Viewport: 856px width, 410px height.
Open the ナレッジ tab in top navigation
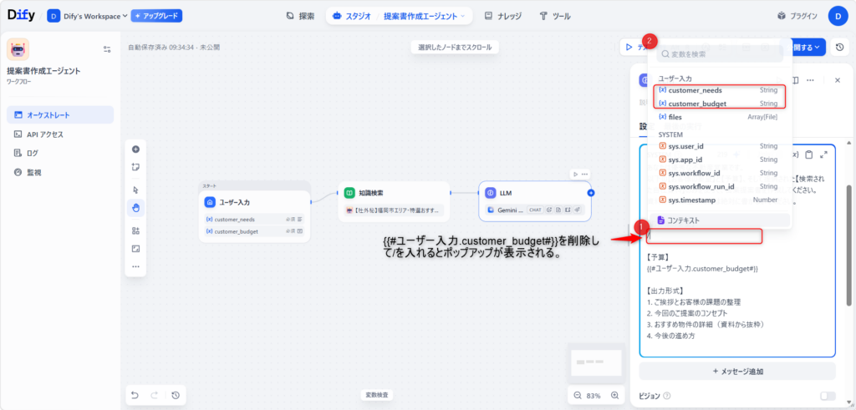pyautogui.click(x=502, y=16)
